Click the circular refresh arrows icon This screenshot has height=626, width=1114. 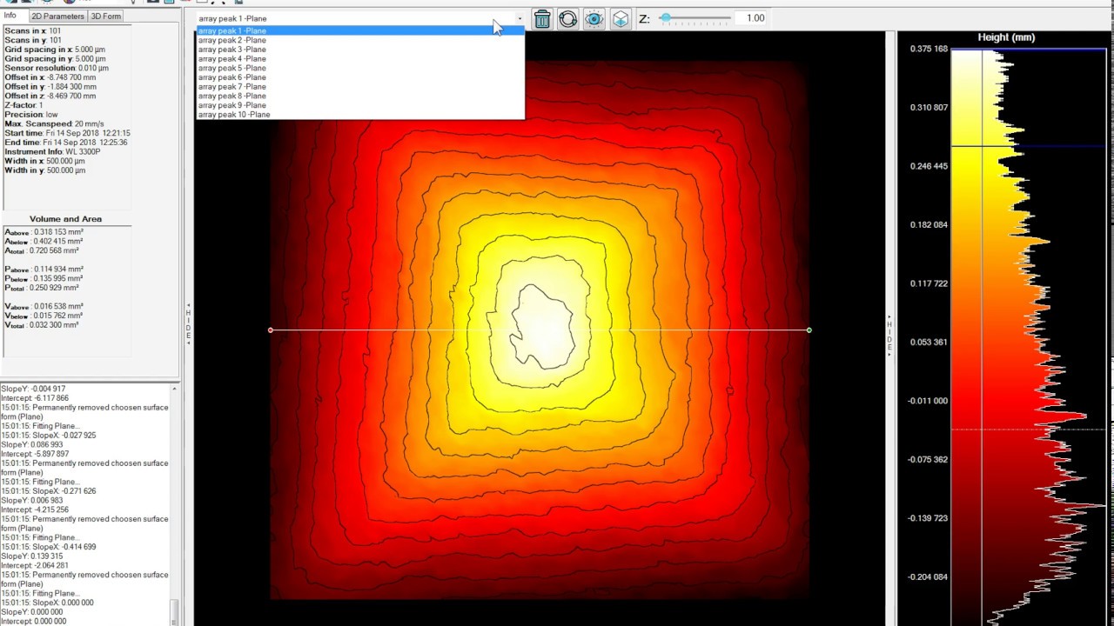point(568,18)
